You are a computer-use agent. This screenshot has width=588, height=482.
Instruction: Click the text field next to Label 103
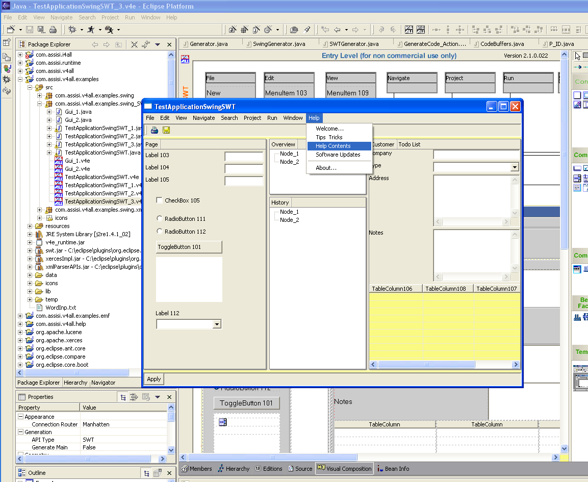point(244,157)
